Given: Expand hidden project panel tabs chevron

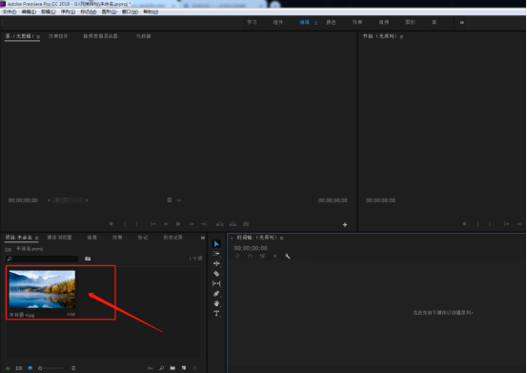Looking at the screenshot, I should 203,238.
